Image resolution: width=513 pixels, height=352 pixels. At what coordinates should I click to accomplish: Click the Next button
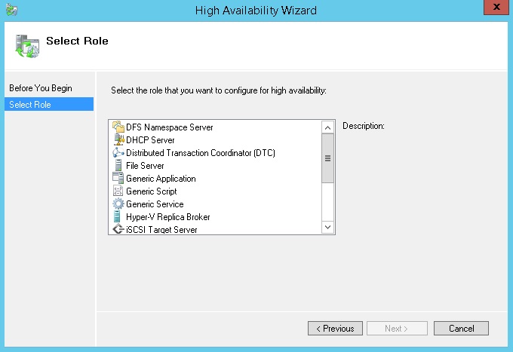click(397, 328)
